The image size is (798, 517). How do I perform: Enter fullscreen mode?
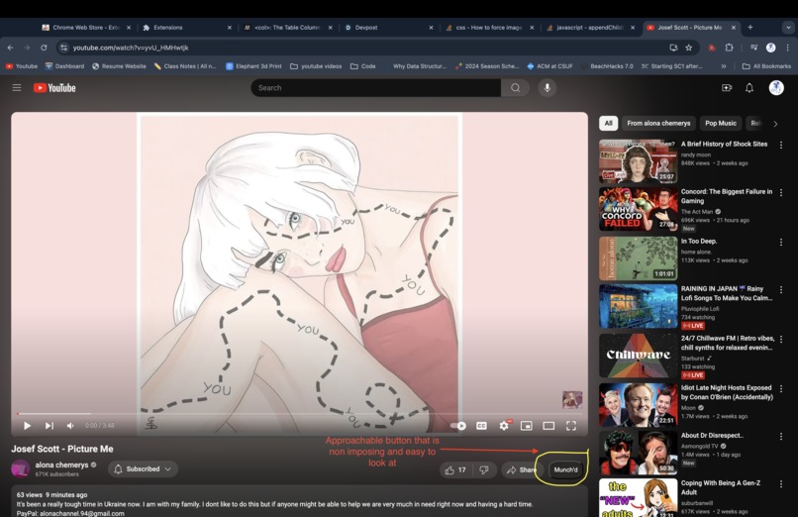coord(571,426)
